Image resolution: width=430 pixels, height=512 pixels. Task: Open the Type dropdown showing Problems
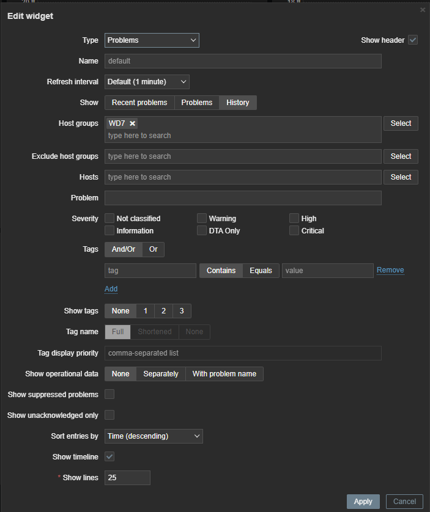click(x=152, y=40)
